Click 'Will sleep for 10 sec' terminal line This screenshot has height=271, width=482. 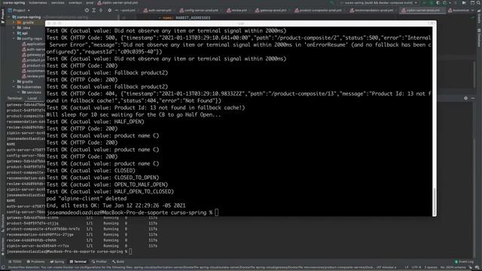pyautogui.click(x=133, y=114)
